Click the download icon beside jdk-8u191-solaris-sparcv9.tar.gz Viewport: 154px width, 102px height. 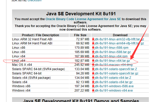click(93, 73)
